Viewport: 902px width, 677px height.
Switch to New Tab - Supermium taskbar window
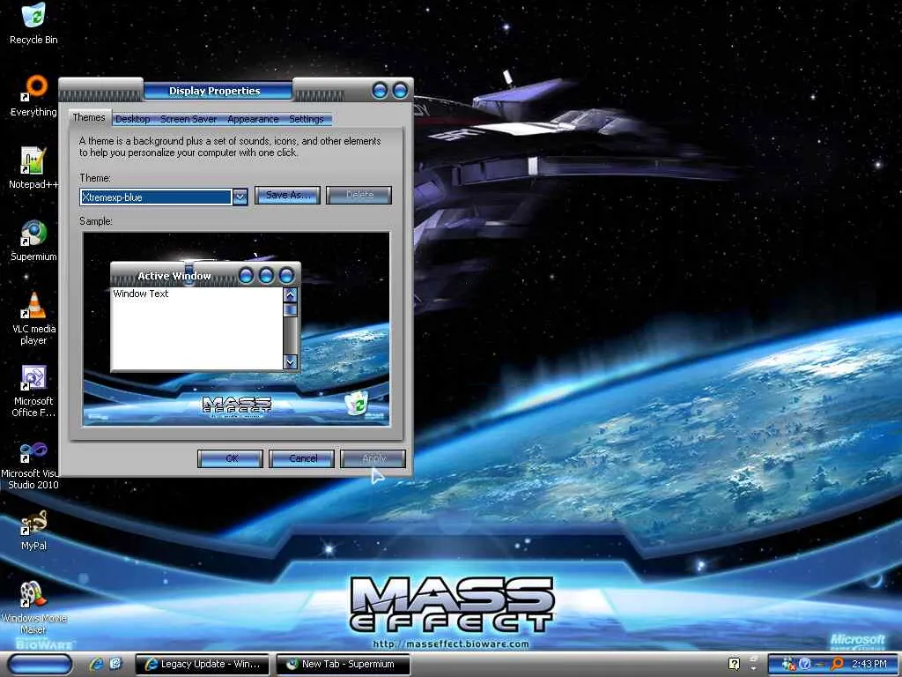[x=344, y=664]
